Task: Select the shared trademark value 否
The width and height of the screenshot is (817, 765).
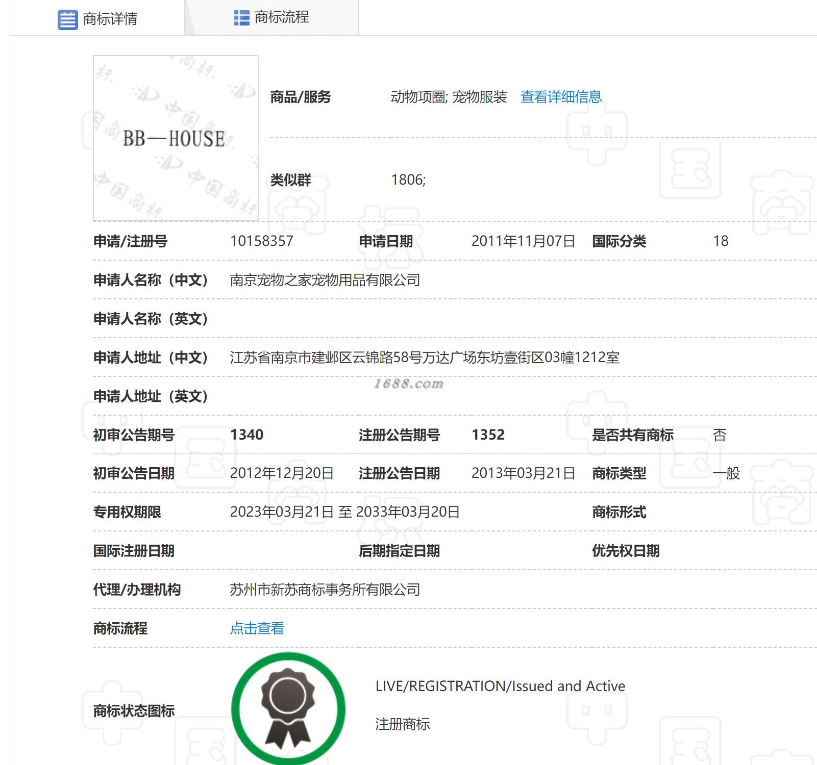Action: coord(720,435)
